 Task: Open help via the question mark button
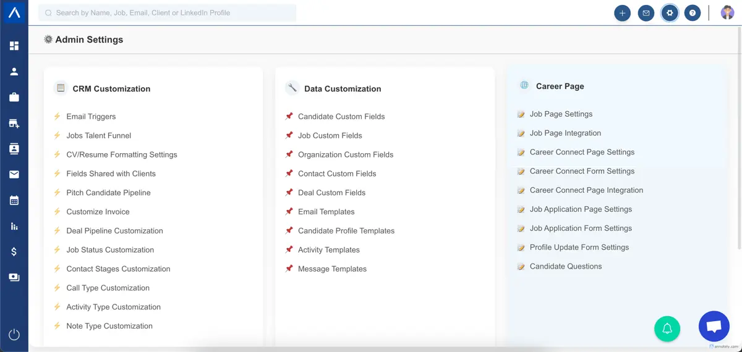pos(693,13)
